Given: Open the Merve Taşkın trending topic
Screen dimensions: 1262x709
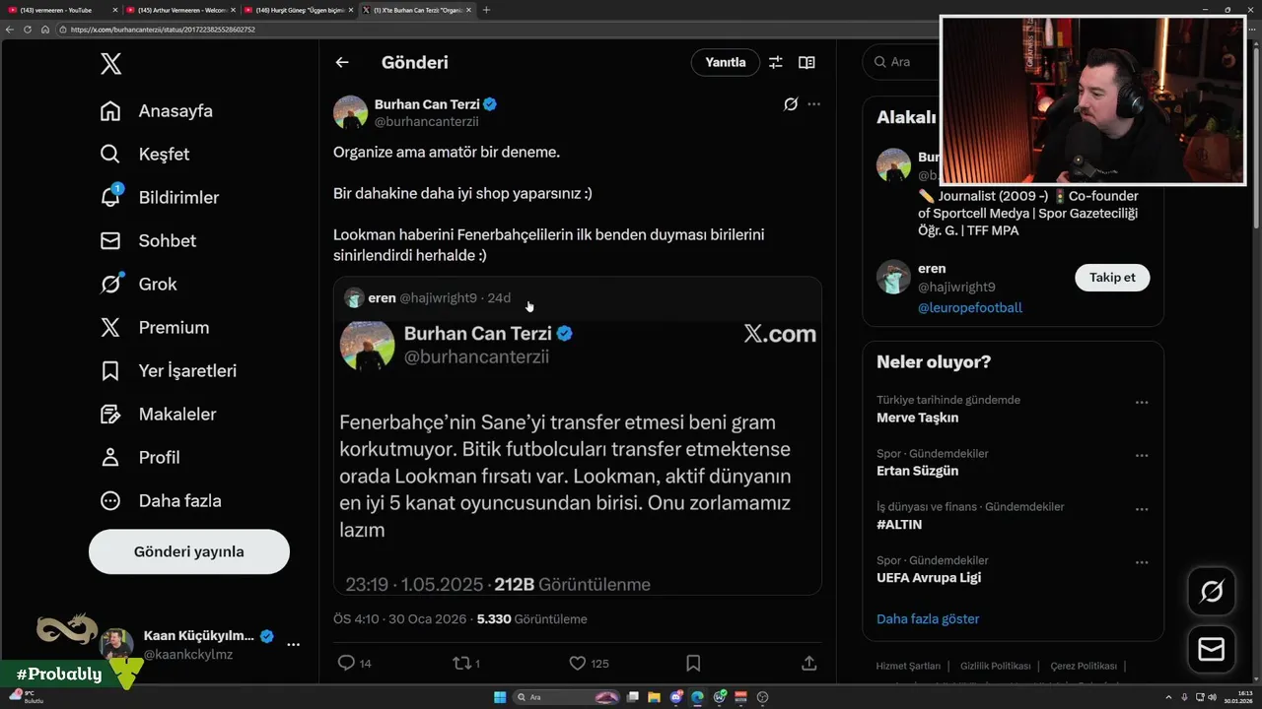Looking at the screenshot, I should tap(917, 418).
